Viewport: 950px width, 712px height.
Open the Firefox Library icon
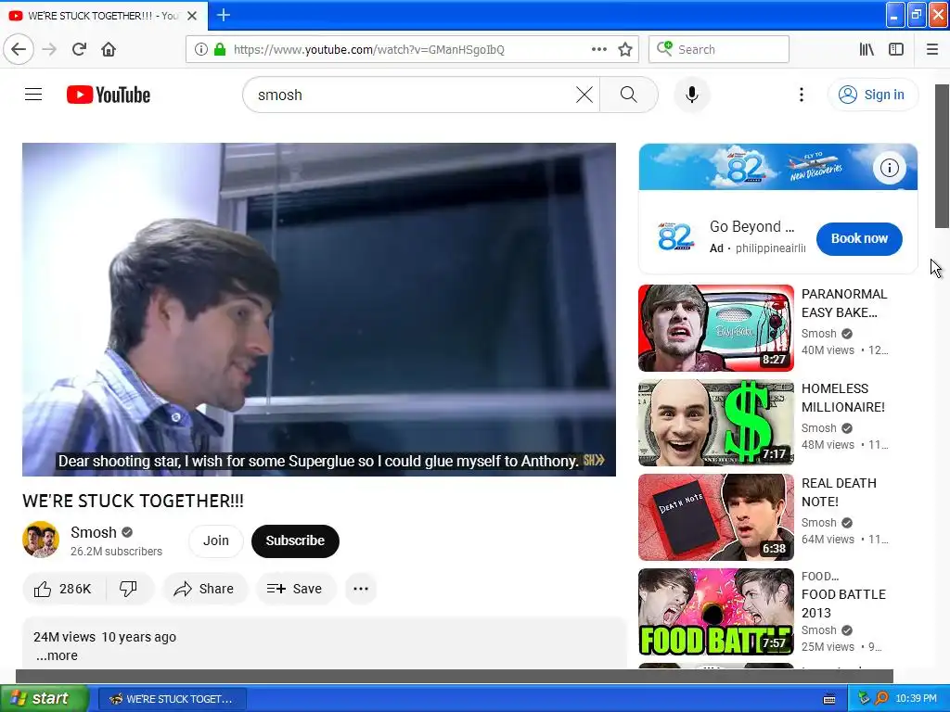coord(867,49)
